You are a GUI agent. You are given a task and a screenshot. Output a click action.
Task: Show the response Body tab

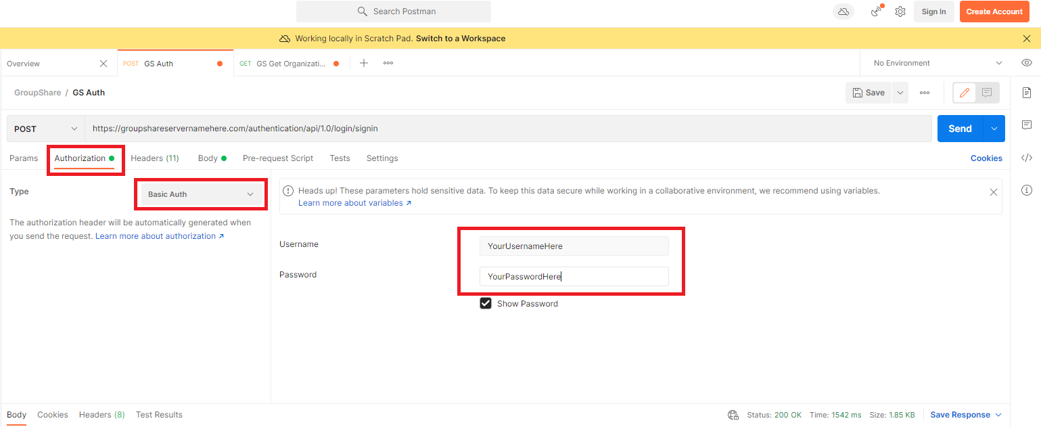pyautogui.click(x=17, y=415)
